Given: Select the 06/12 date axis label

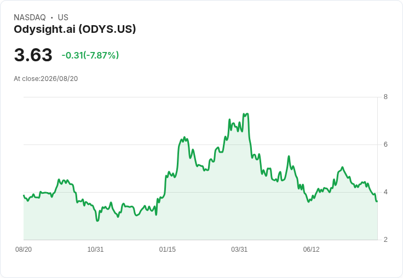Looking at the screenshot, I should point(311,249).
